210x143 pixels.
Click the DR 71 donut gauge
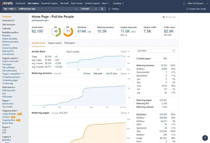(68, 31)
